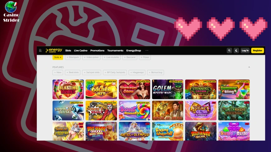Click the Log in button
Image resolution: width=271 pixels, height=152 pixels.
pyautogui.click(x=245, y=51)
